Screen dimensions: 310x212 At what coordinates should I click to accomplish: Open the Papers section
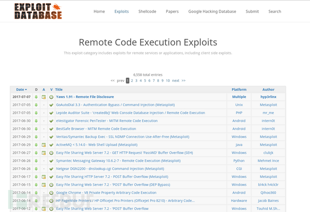tap(172, 12)
